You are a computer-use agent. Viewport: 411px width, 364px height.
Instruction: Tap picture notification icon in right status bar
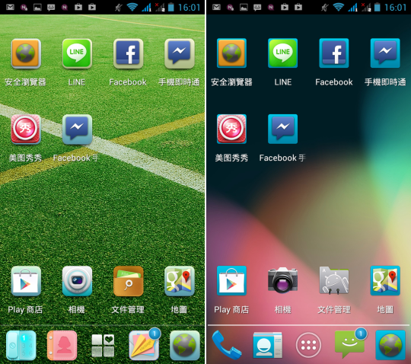click(x=244, y=8)
